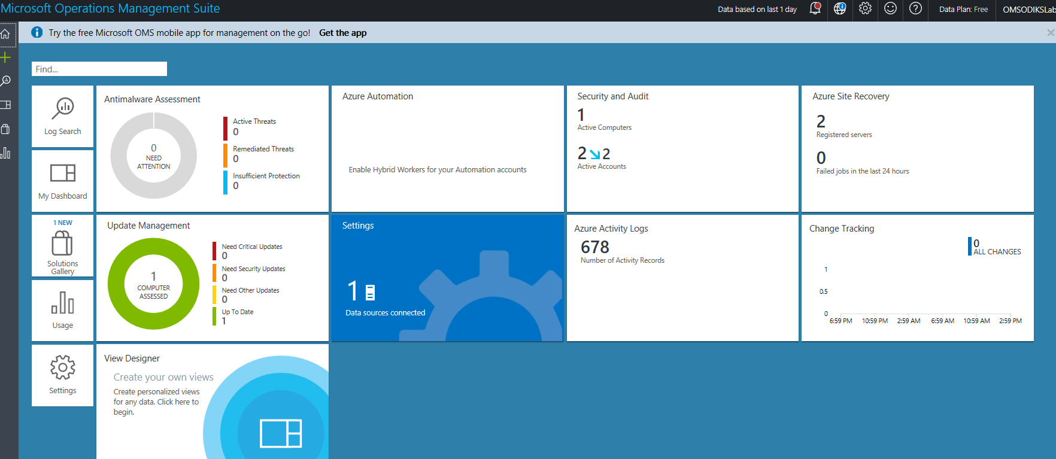Click Create your own views text
Screen dimensions: 1056x459
click(163, 377)
